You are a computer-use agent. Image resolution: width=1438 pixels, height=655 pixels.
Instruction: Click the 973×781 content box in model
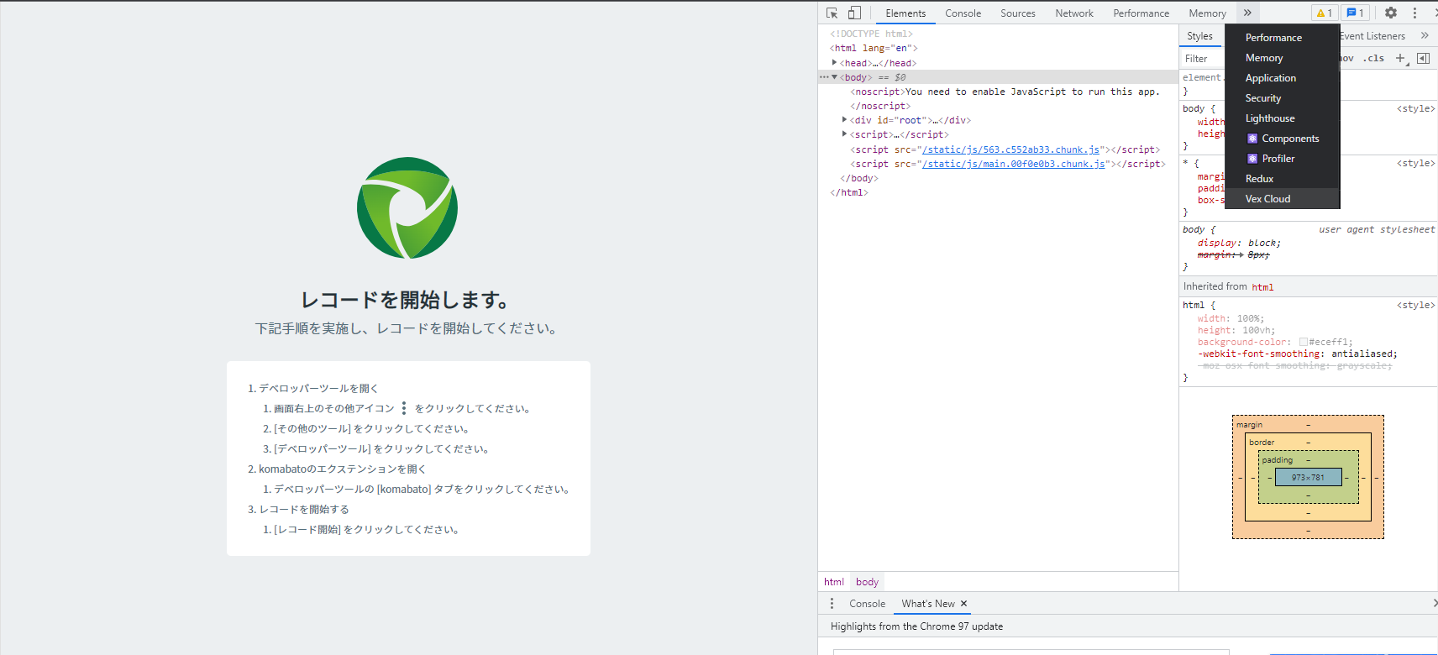click(x=1308, y=477)
